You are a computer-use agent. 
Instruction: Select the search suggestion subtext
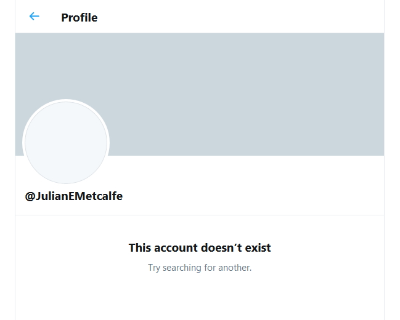200,268
